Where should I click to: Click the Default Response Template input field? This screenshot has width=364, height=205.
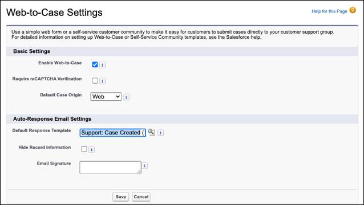112,133
